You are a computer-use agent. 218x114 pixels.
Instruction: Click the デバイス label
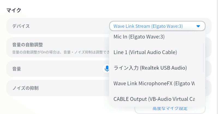coord(21,26)
